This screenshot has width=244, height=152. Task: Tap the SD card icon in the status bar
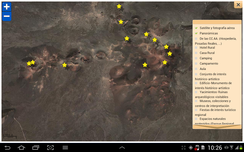203,148
